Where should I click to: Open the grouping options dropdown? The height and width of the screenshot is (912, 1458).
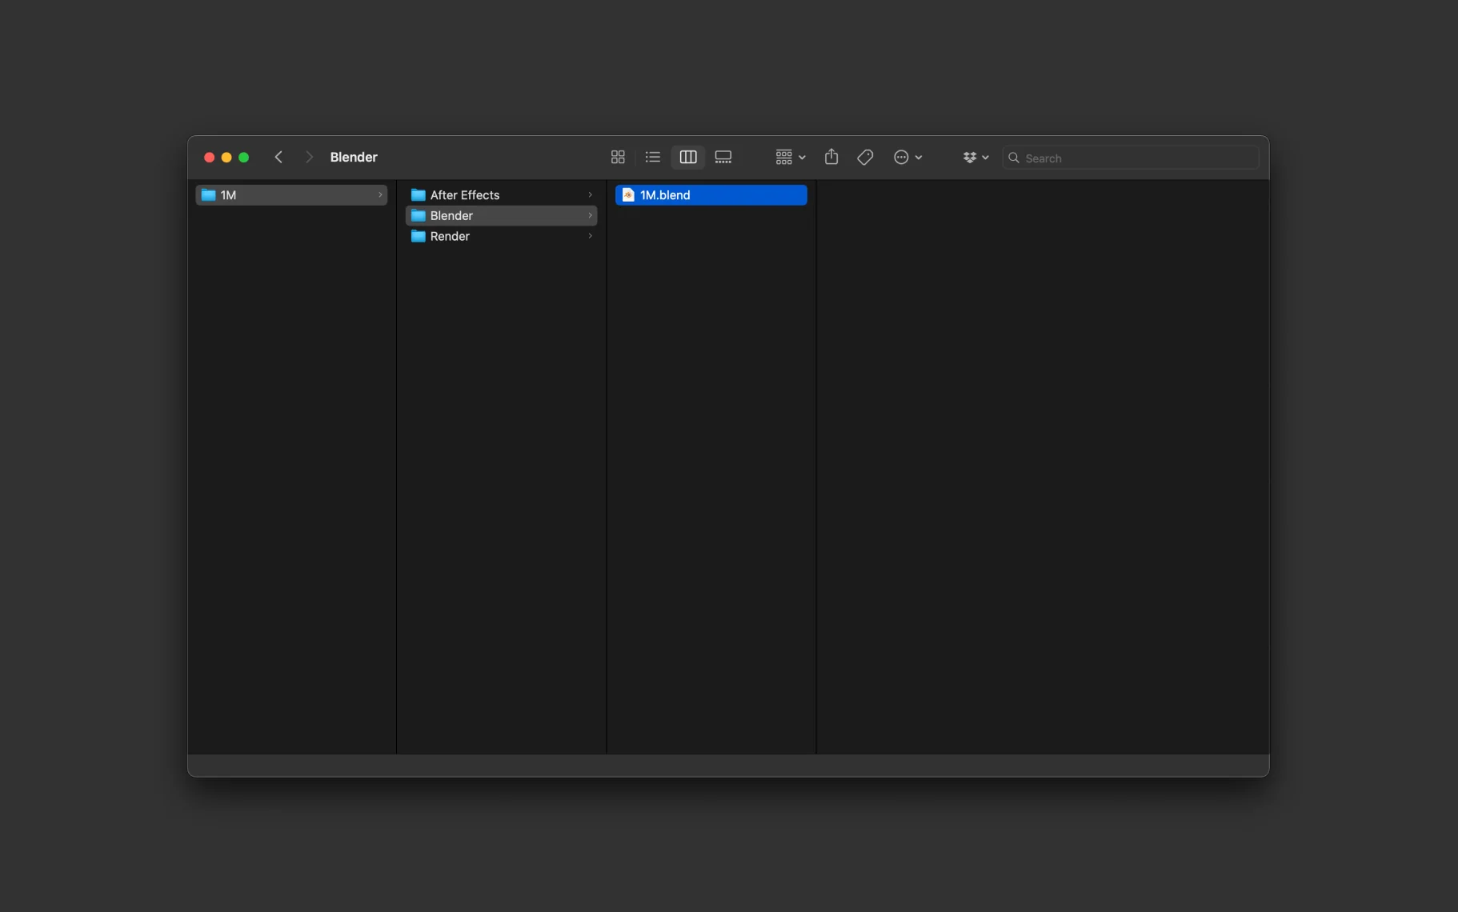(x=789, y=157)
